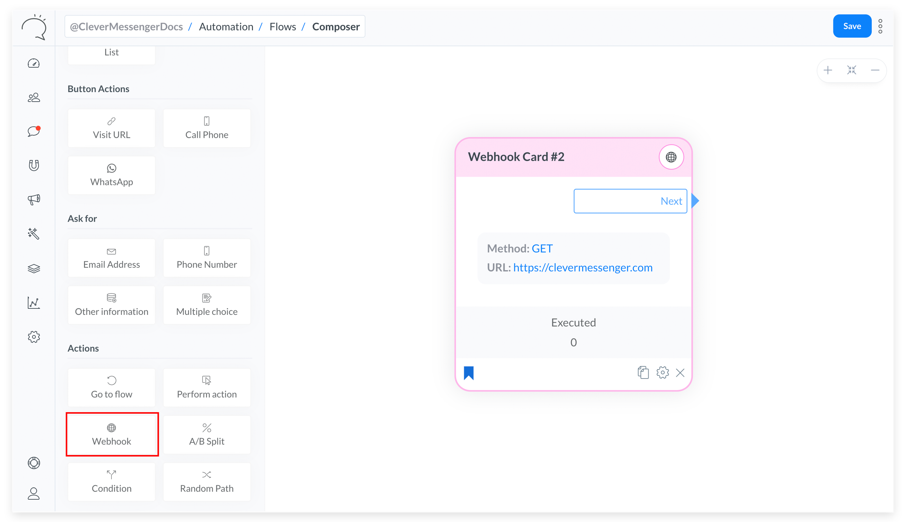This screenshot has height=522, width=906.
Task: Open the analytics chart sidebar icon
Action: click(34, 302)
